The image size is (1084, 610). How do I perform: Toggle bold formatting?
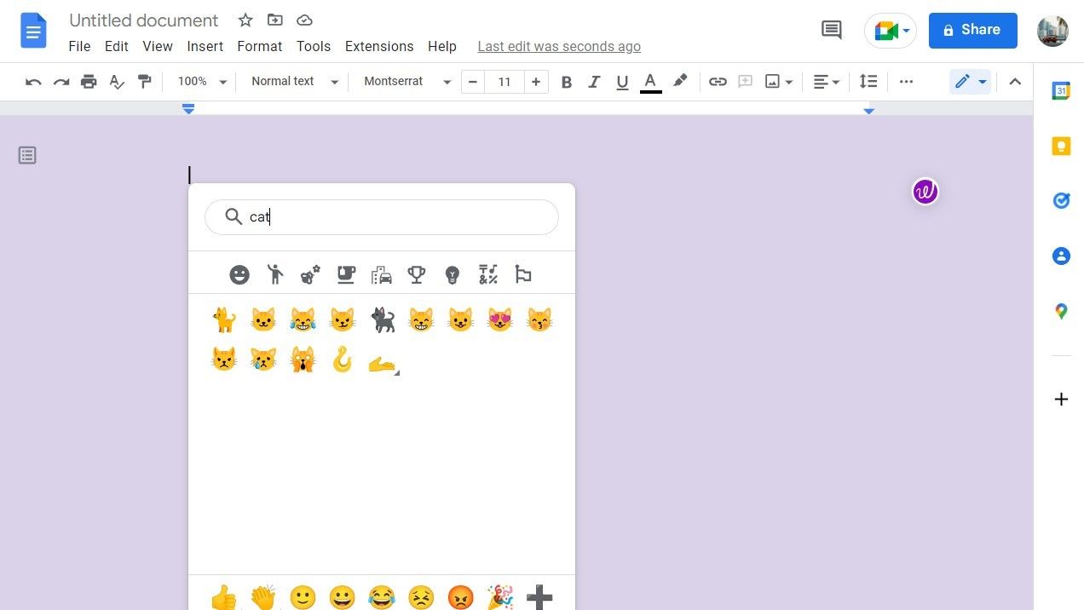pos(566,81)
